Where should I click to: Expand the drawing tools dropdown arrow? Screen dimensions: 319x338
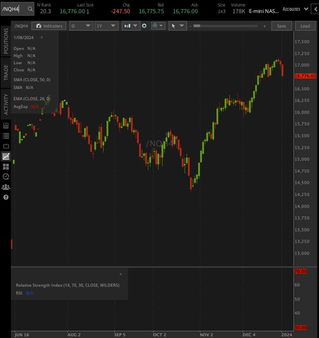point(182,26)
